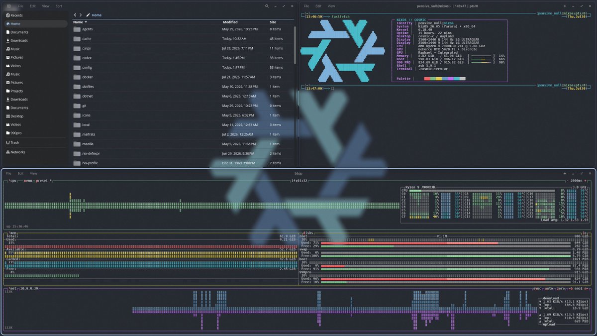
Task: Edit the location path using the pencil icon
Action: click(x=88, y=15)
